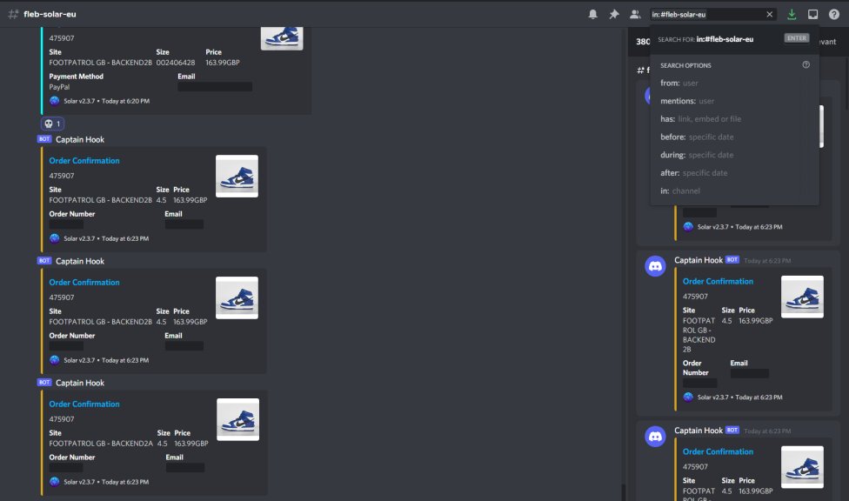Click the fleb-solar-eu channel title

pos(50,14)
